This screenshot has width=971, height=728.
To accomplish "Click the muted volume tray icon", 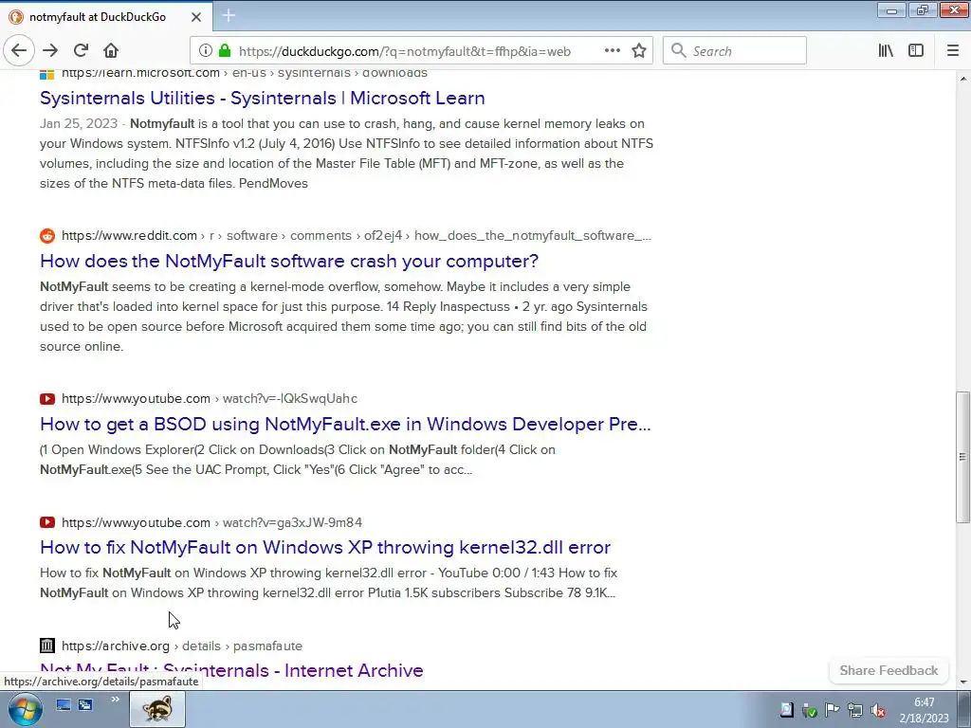I will (877, 710).
